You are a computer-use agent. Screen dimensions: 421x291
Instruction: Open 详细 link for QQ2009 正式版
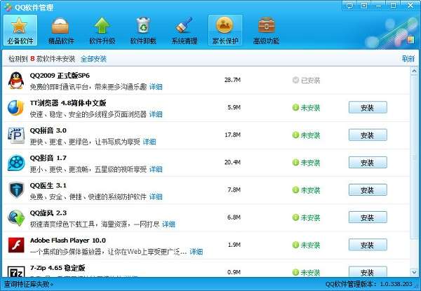click(x=156, y=87)
